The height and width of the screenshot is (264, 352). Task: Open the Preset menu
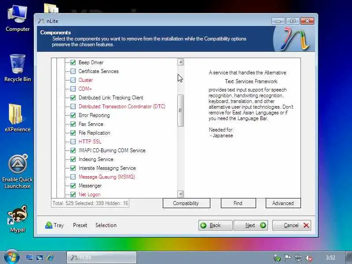tap(80, 225)
